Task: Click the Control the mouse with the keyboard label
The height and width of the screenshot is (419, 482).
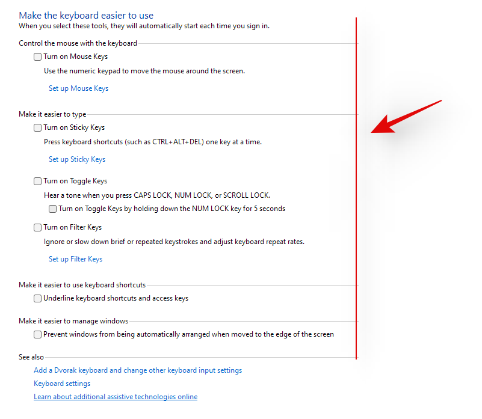Action: 78,43
